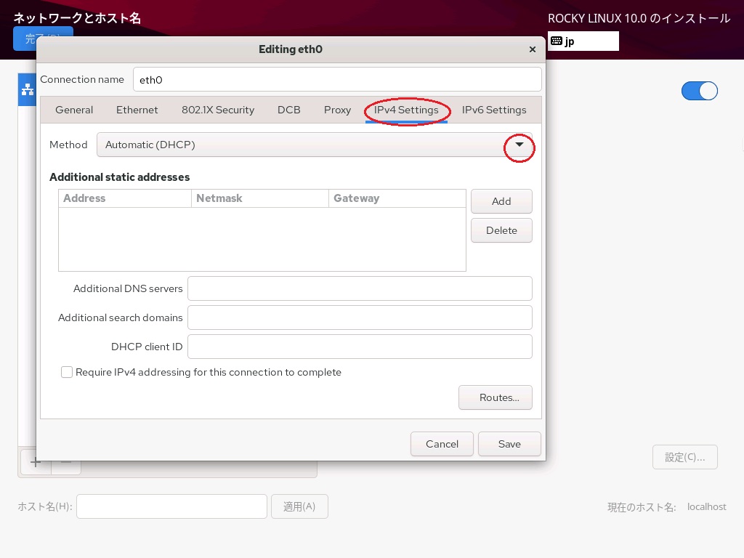Open the 802.1X Security tab

[218, 110]
